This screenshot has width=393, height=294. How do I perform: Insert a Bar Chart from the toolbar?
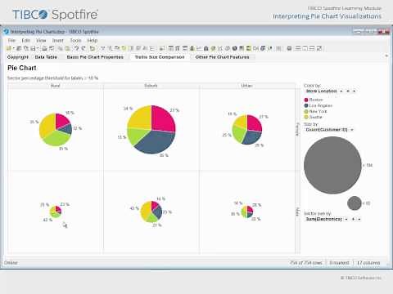tap(192, 48)
